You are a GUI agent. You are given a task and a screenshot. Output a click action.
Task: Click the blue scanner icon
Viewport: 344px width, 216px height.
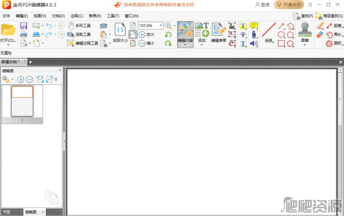pyautogui.click(x=36, y=34)
